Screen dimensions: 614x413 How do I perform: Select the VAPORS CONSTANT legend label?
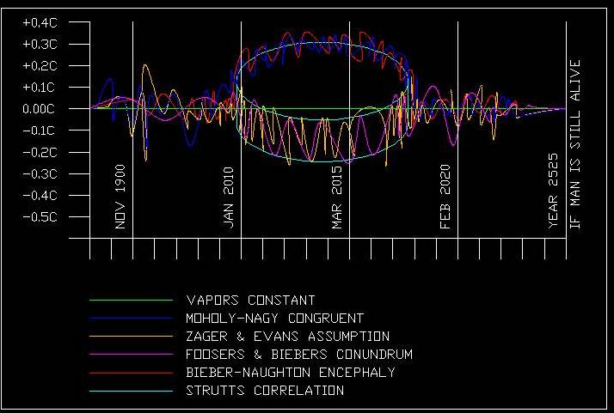click(250, 301)
